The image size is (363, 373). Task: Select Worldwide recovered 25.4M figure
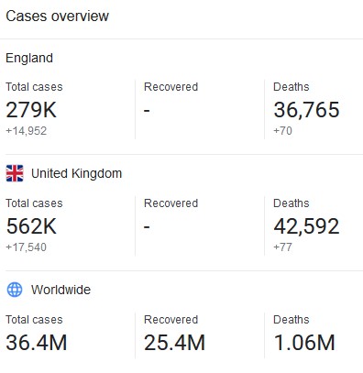[174, 343]
